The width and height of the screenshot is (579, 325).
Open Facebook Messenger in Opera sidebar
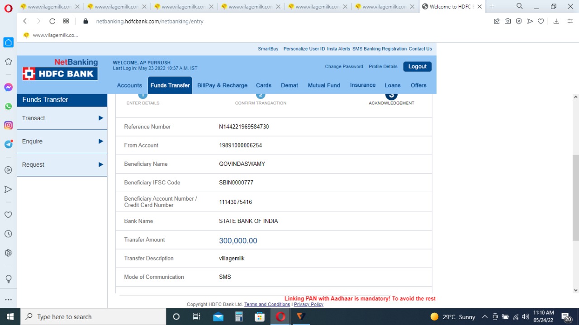point(8,87)
